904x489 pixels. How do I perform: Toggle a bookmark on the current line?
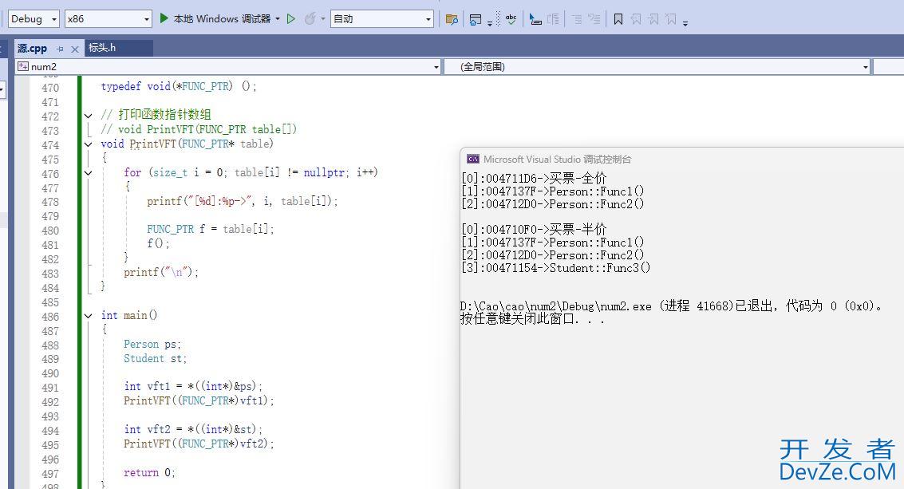tap(618, 20)
